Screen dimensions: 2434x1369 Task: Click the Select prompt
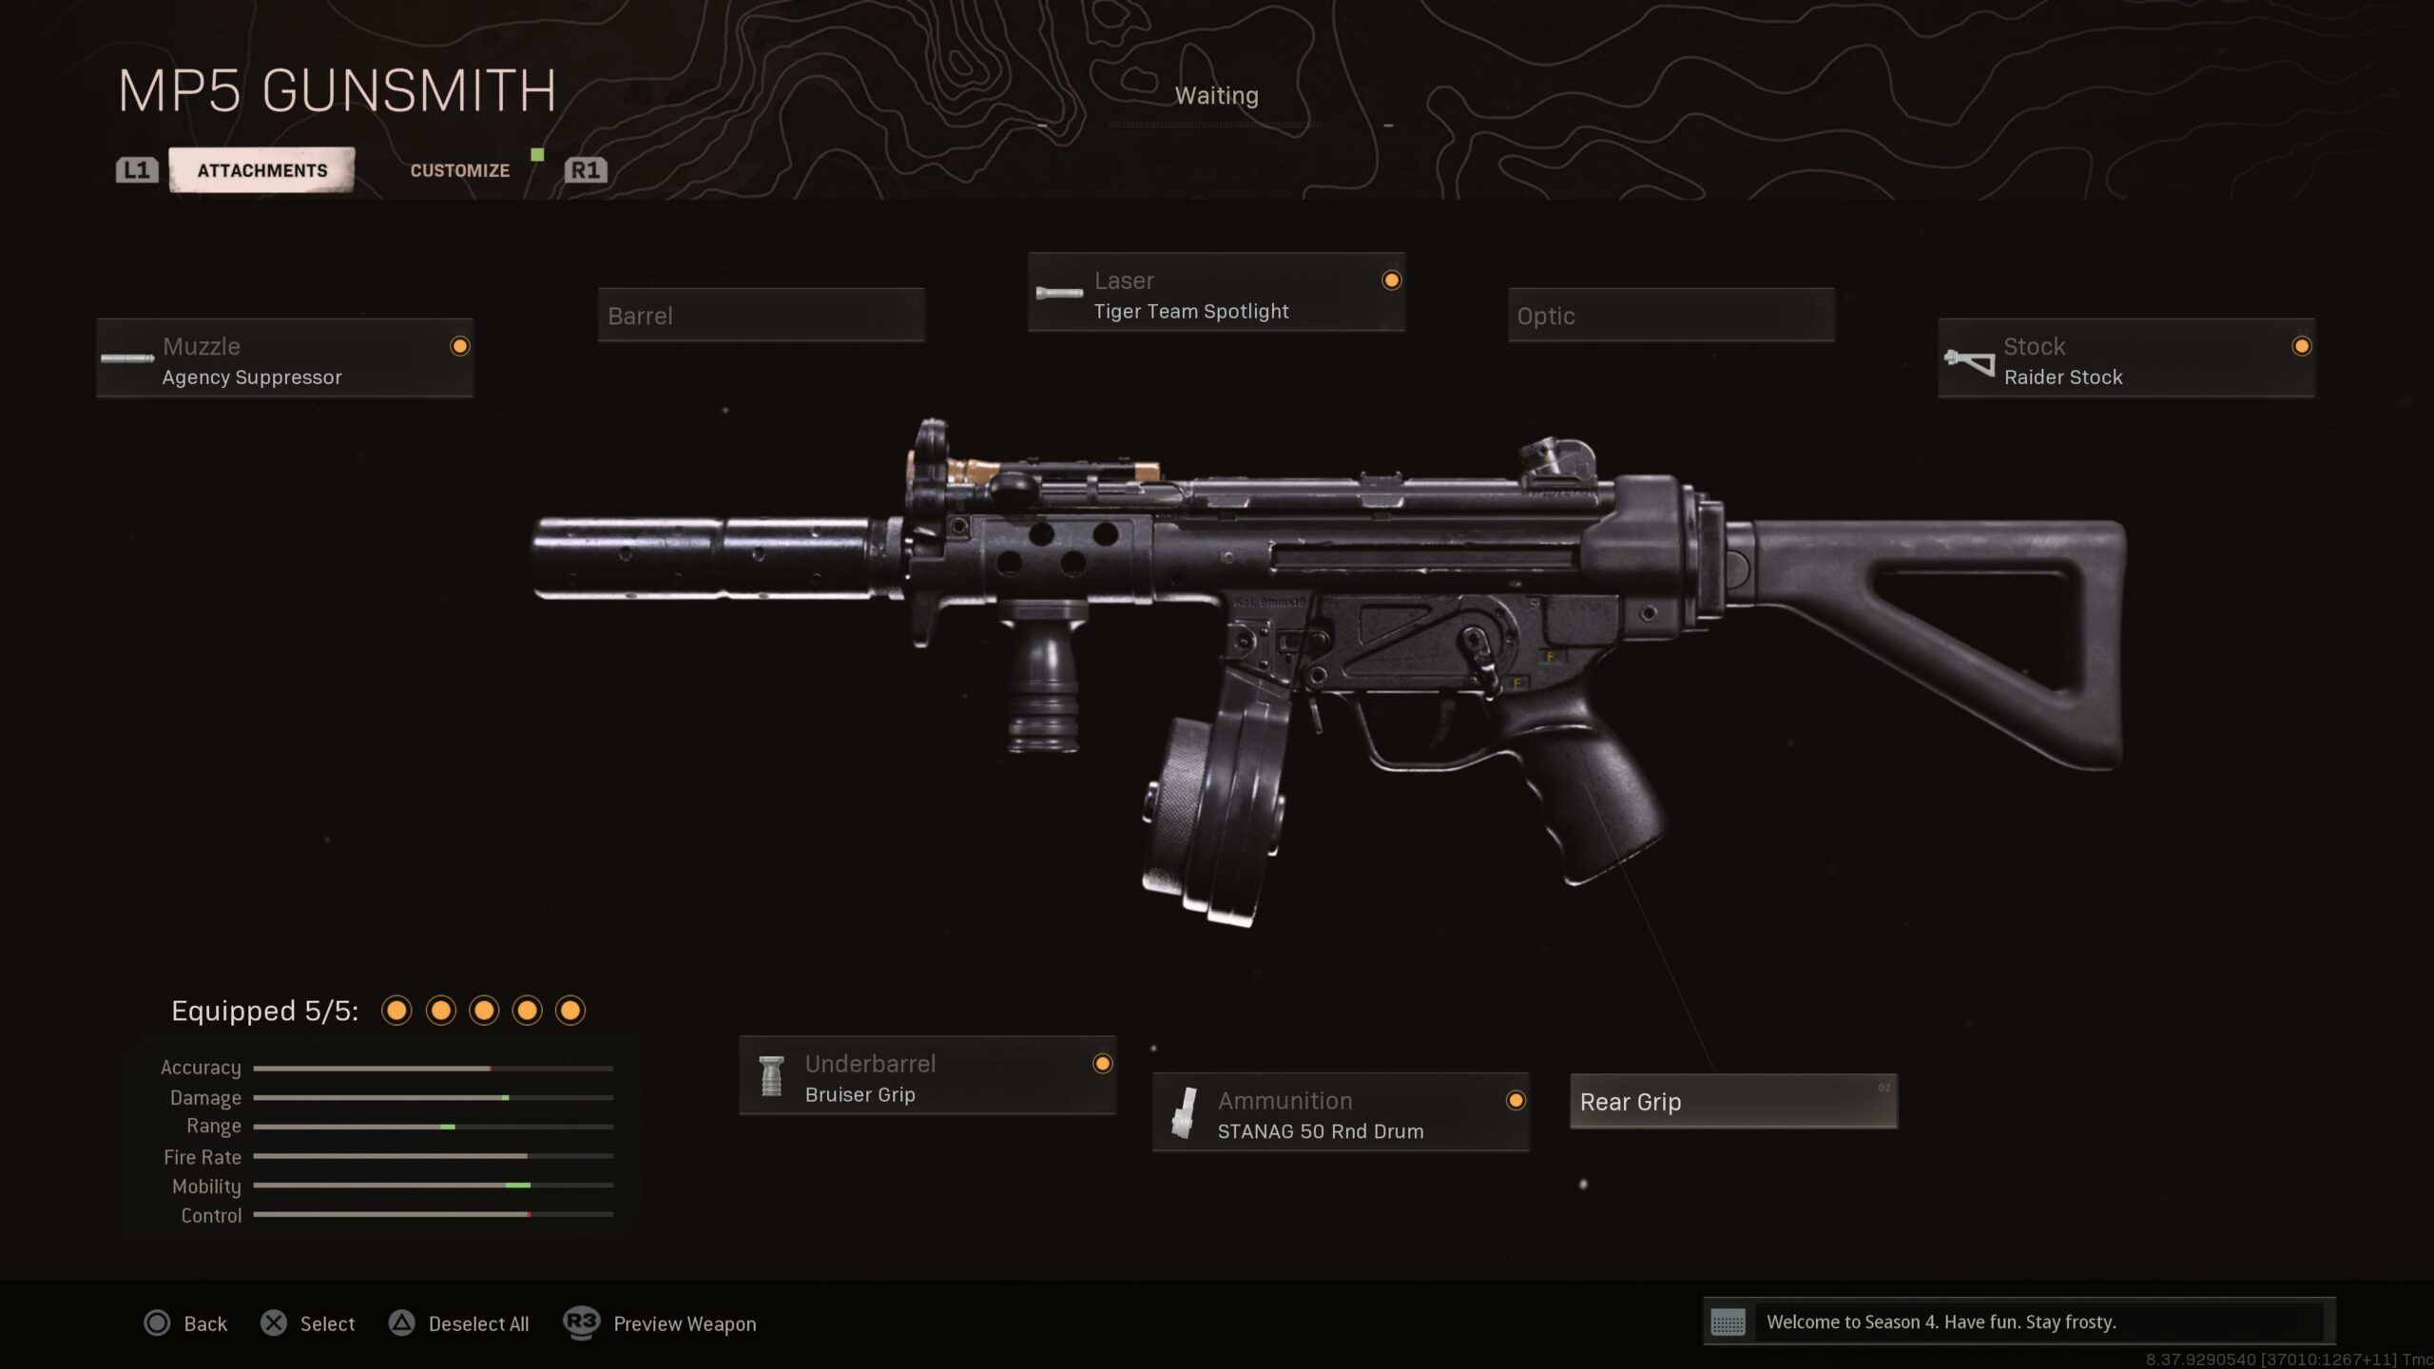click(327, 1324)
